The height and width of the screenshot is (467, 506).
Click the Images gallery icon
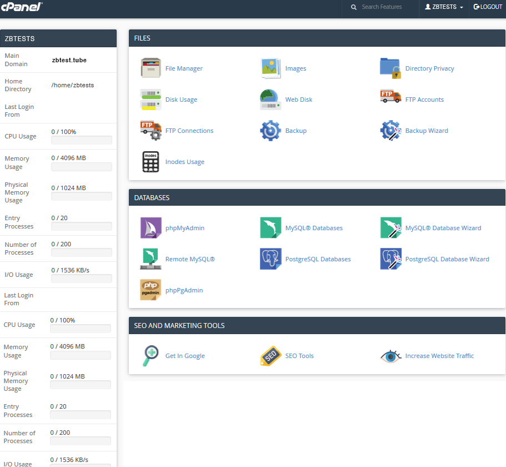(270, 68)
